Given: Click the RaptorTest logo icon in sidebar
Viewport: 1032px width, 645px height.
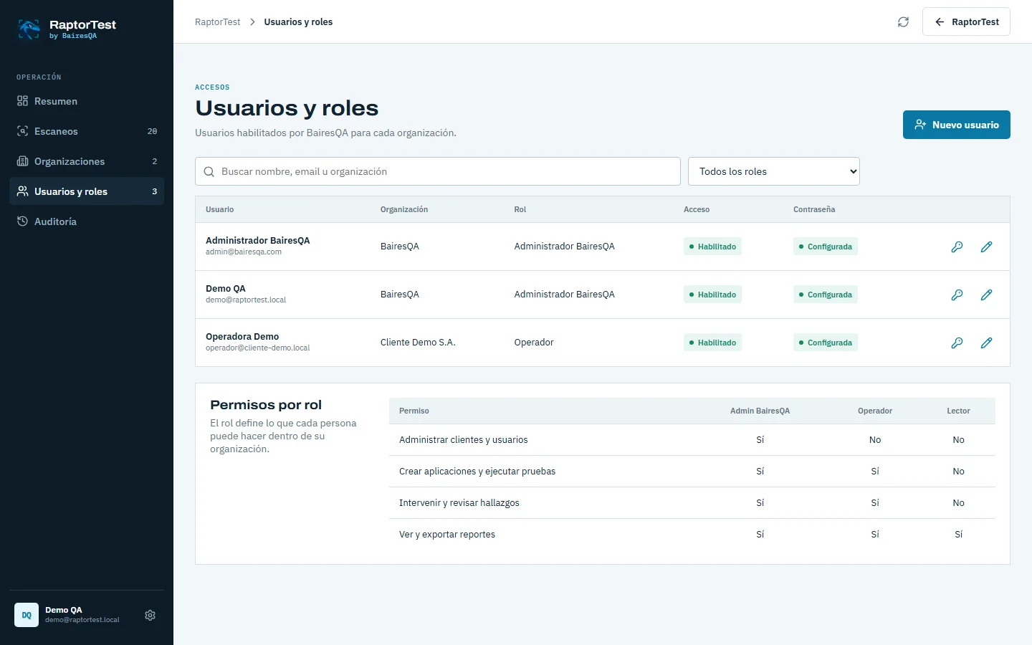Looking at the screenshot, I should (29, 29).
